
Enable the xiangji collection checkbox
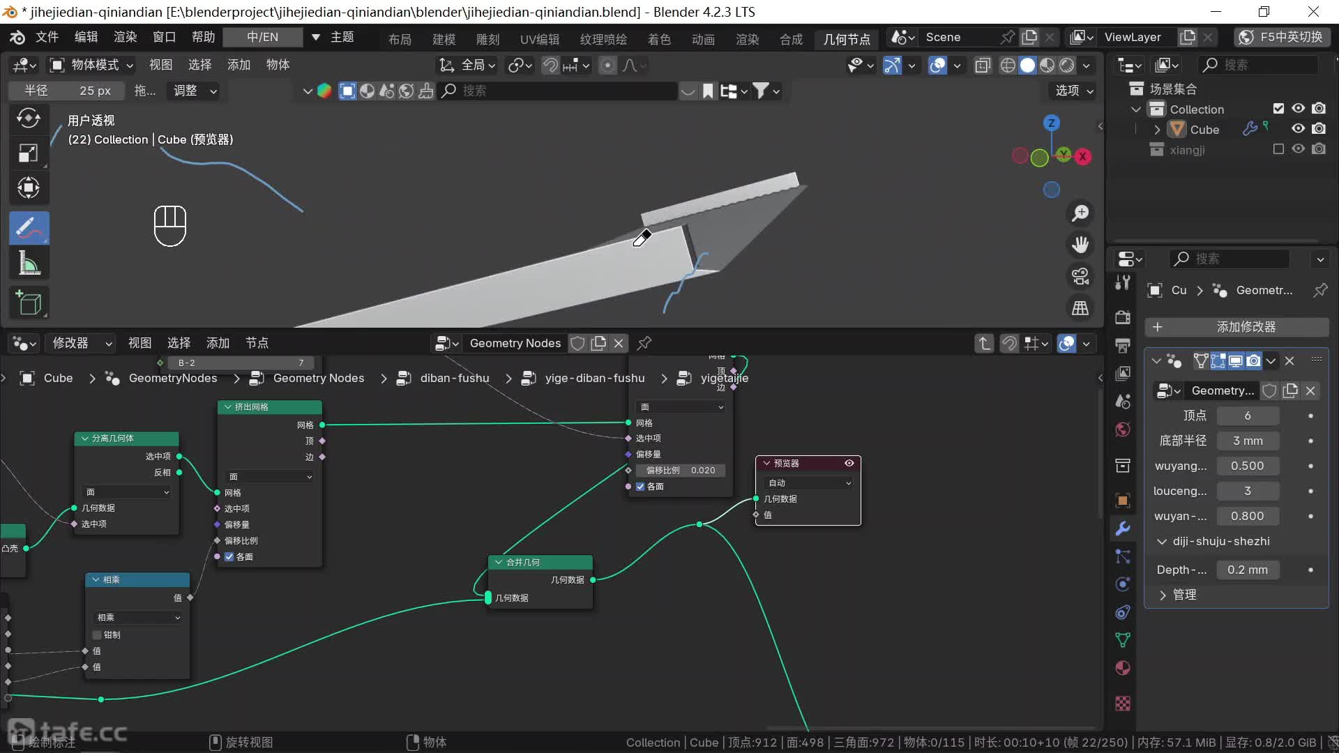click(x=1278, y=149)
